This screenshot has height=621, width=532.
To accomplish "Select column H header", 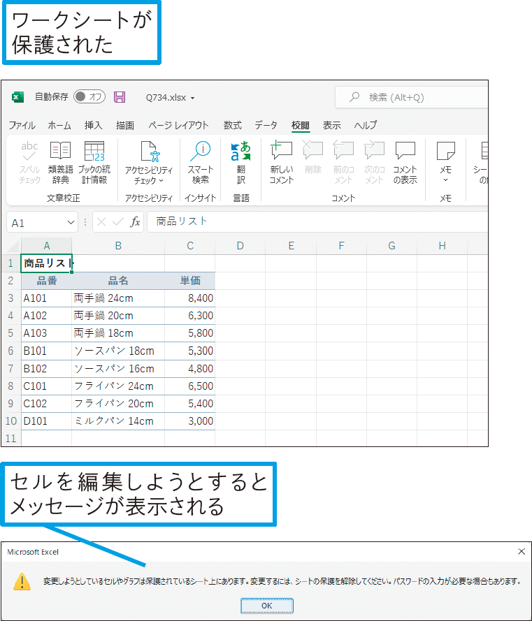I will 443,246.
